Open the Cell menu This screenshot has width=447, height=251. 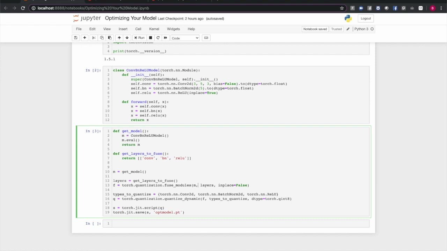[138, 29]
